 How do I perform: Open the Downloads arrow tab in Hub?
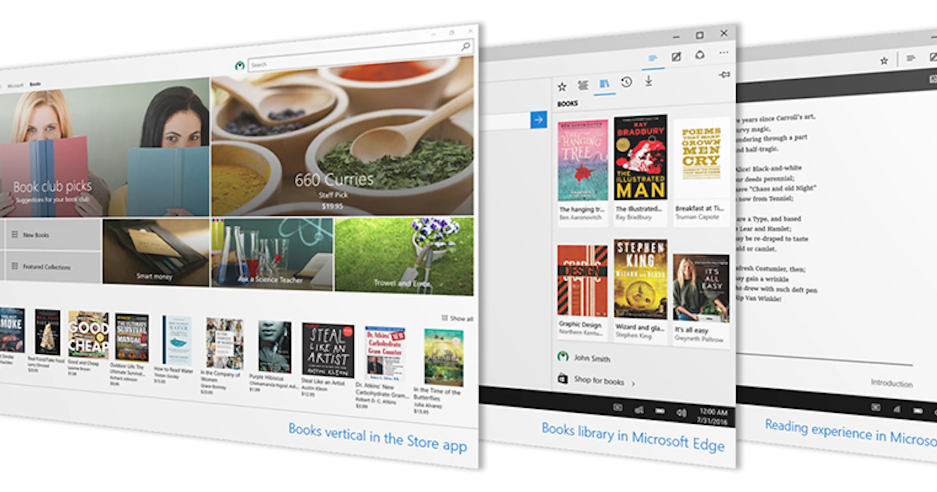tap(648, 81)
